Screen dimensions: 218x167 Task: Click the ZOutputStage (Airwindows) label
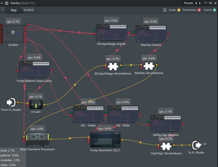tap(113, 73)
